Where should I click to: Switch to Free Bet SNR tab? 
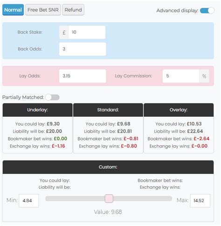pos(43,10)
